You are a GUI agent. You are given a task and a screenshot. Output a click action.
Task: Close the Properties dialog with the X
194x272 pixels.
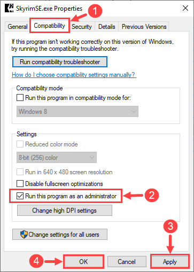coord(185,8)
